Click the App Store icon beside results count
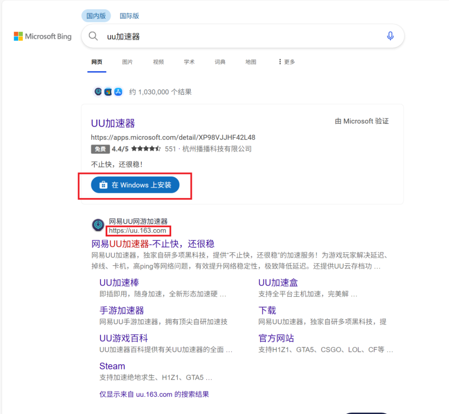This screenshot has width=449, height=414. point(118,92)
